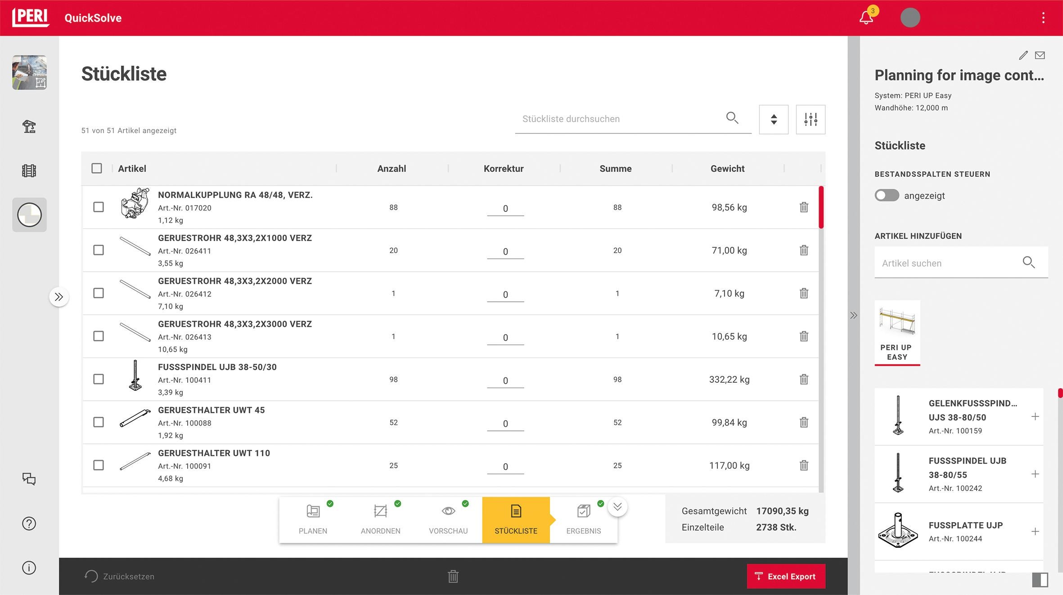
Task: Go to the ERGEBNIS step tab
Action: pos(583,519)
